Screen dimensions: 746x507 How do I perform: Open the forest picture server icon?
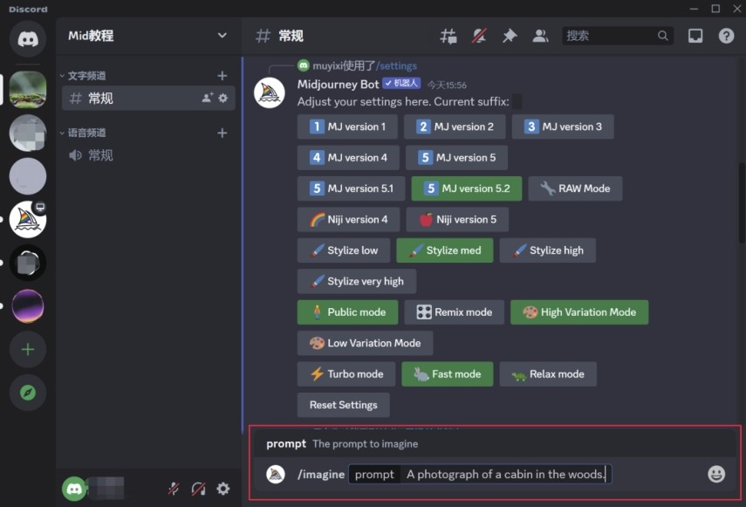pyautogui.click(x=28, y=89)
